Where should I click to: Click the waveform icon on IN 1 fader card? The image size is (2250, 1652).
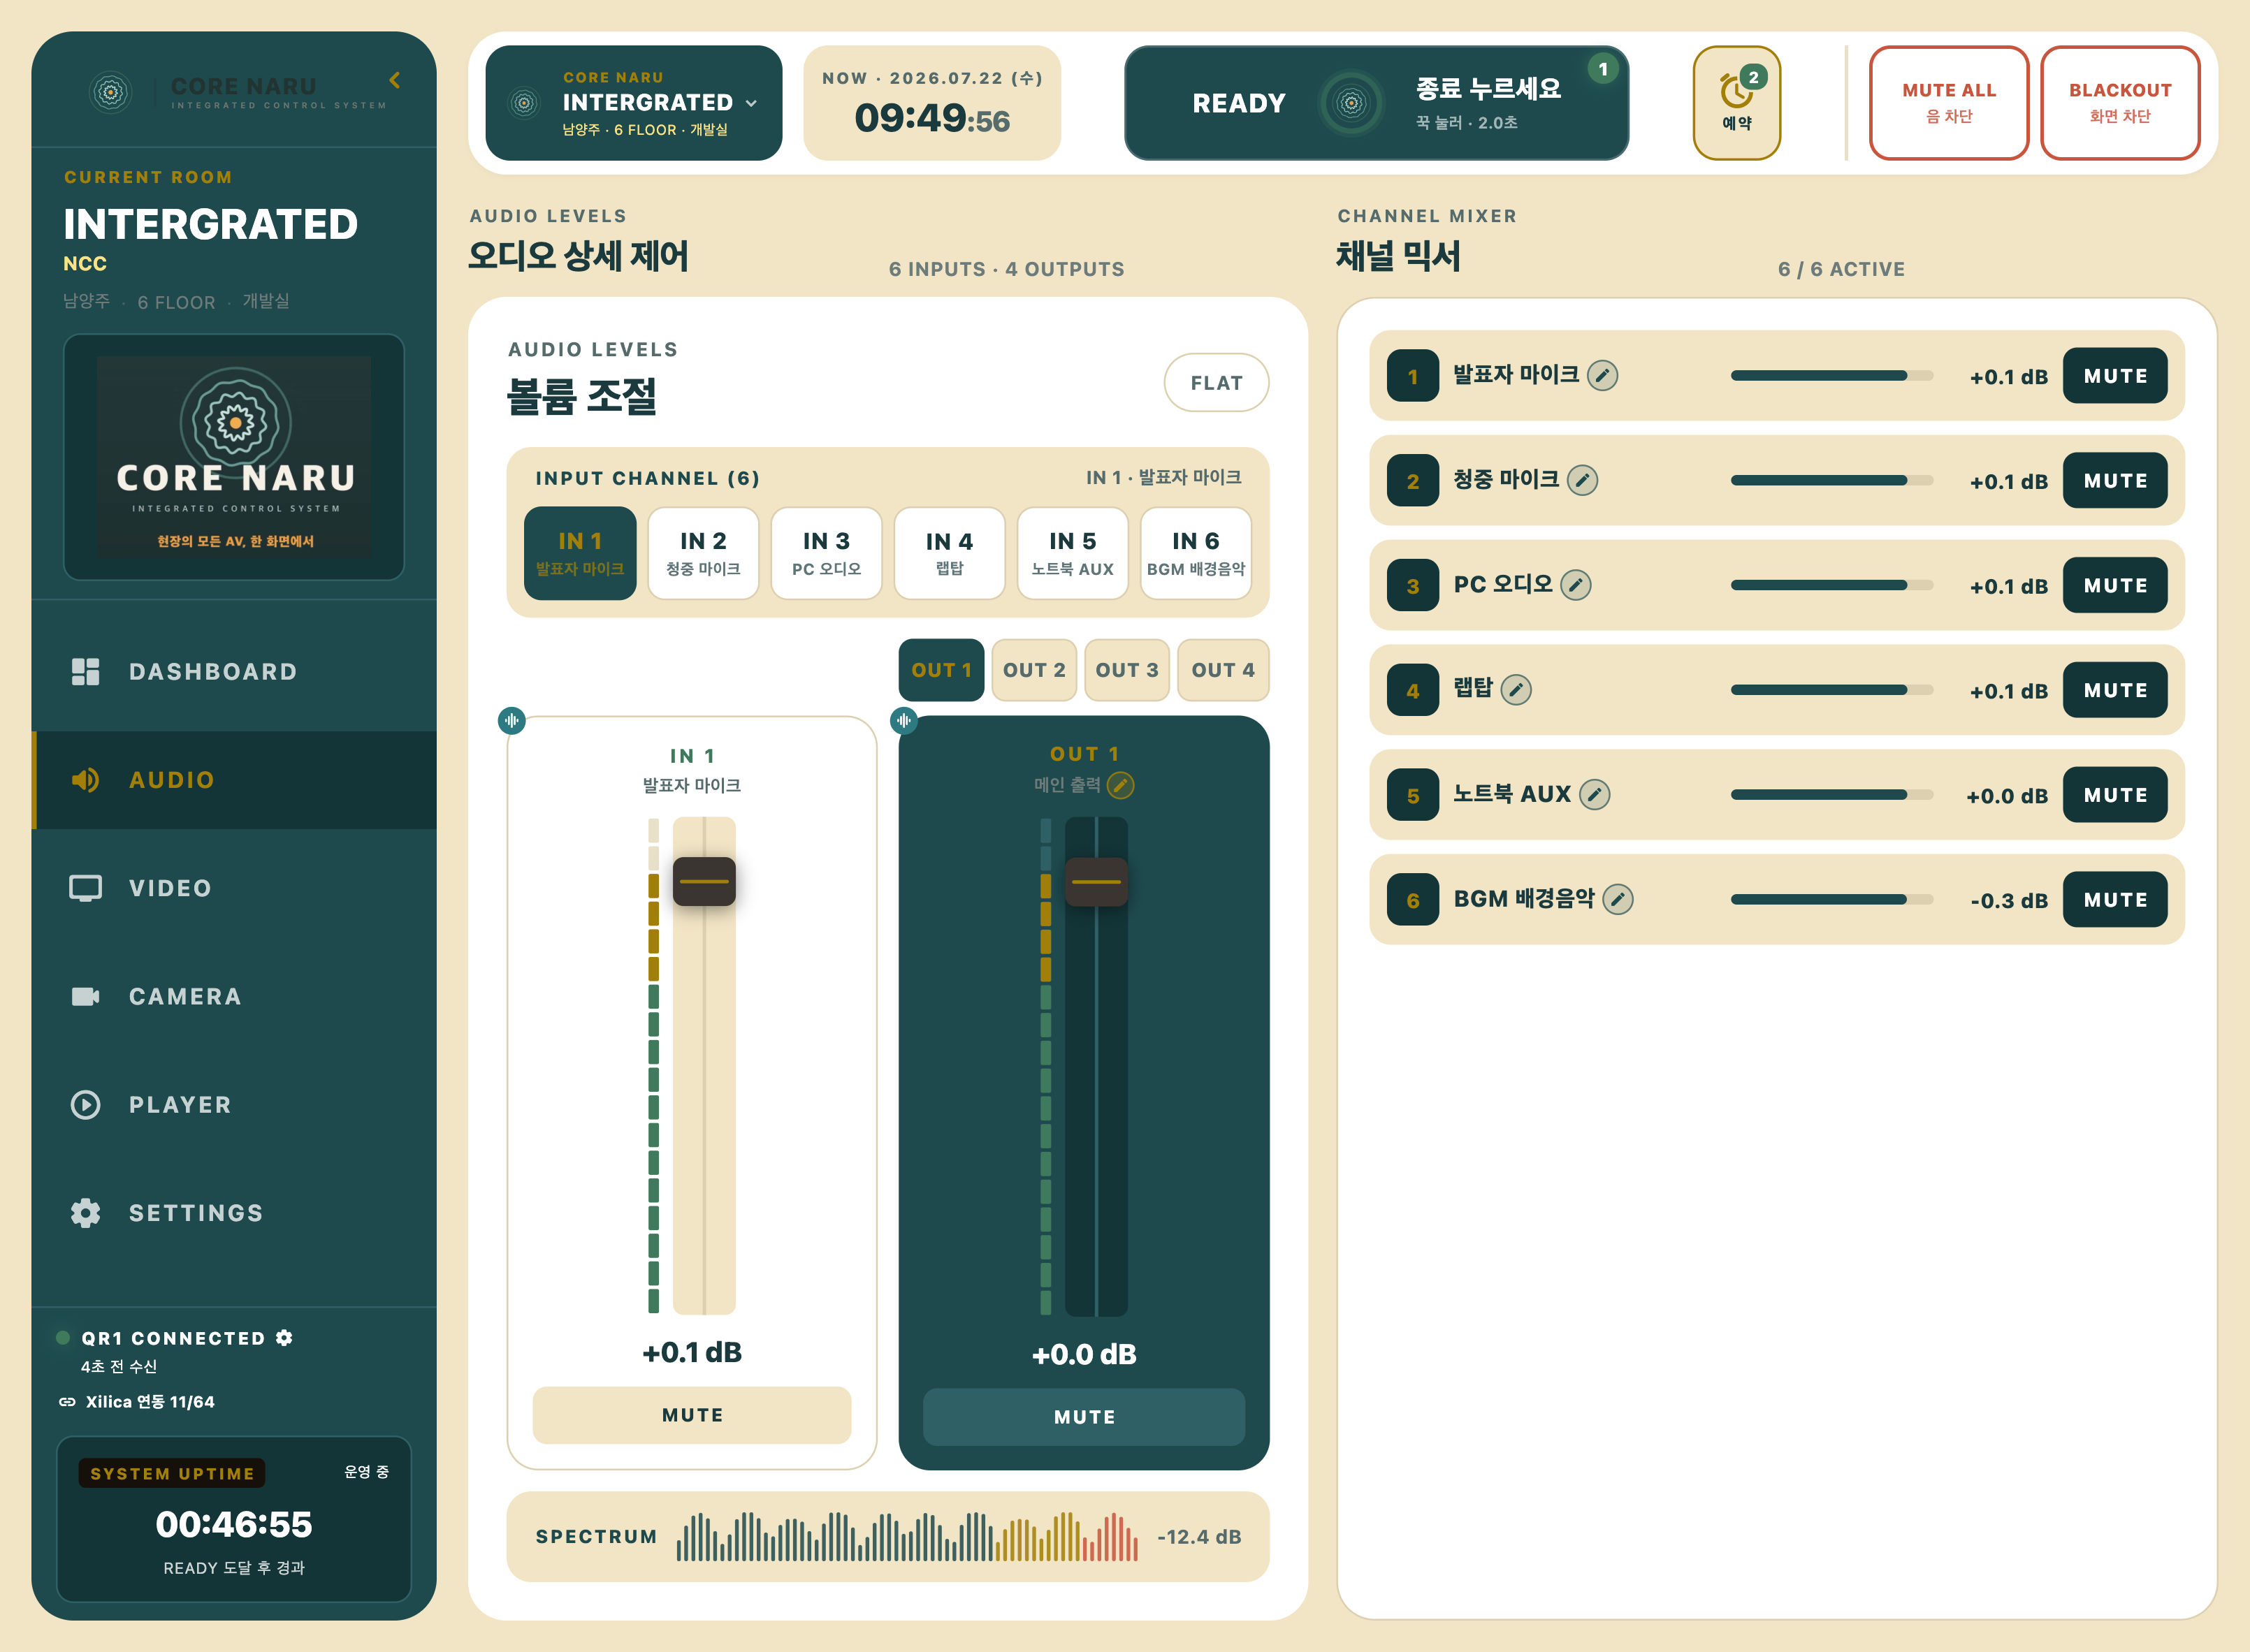pyautogui.click(x=512, y=720)
